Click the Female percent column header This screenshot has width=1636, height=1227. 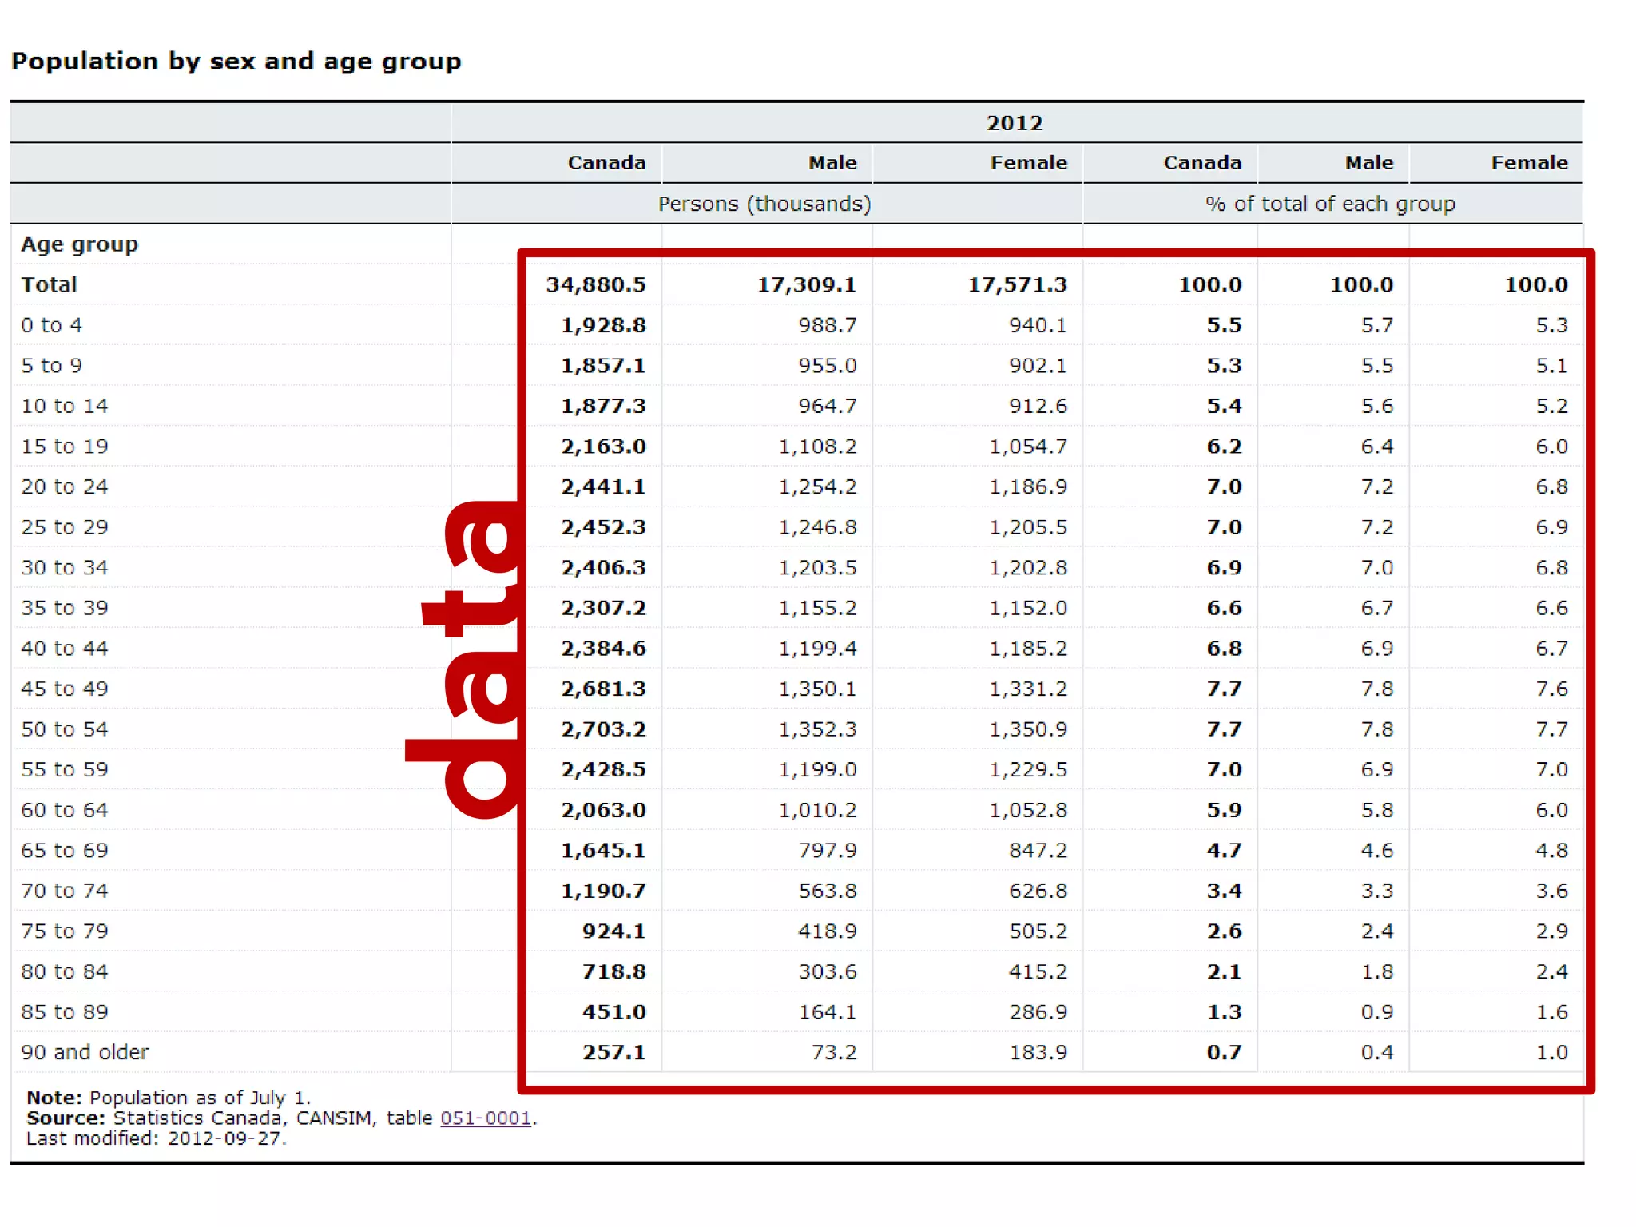point(1528,163)
